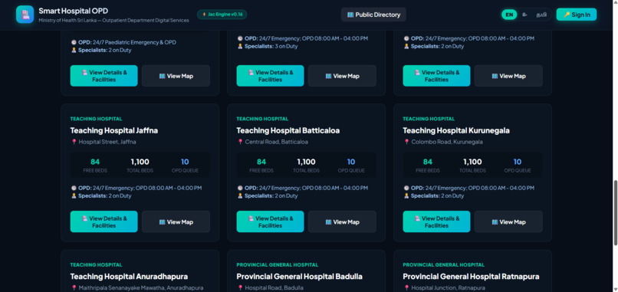Click the location pin beside Colombo Road, Kurunegala

(x=406, y=142)
